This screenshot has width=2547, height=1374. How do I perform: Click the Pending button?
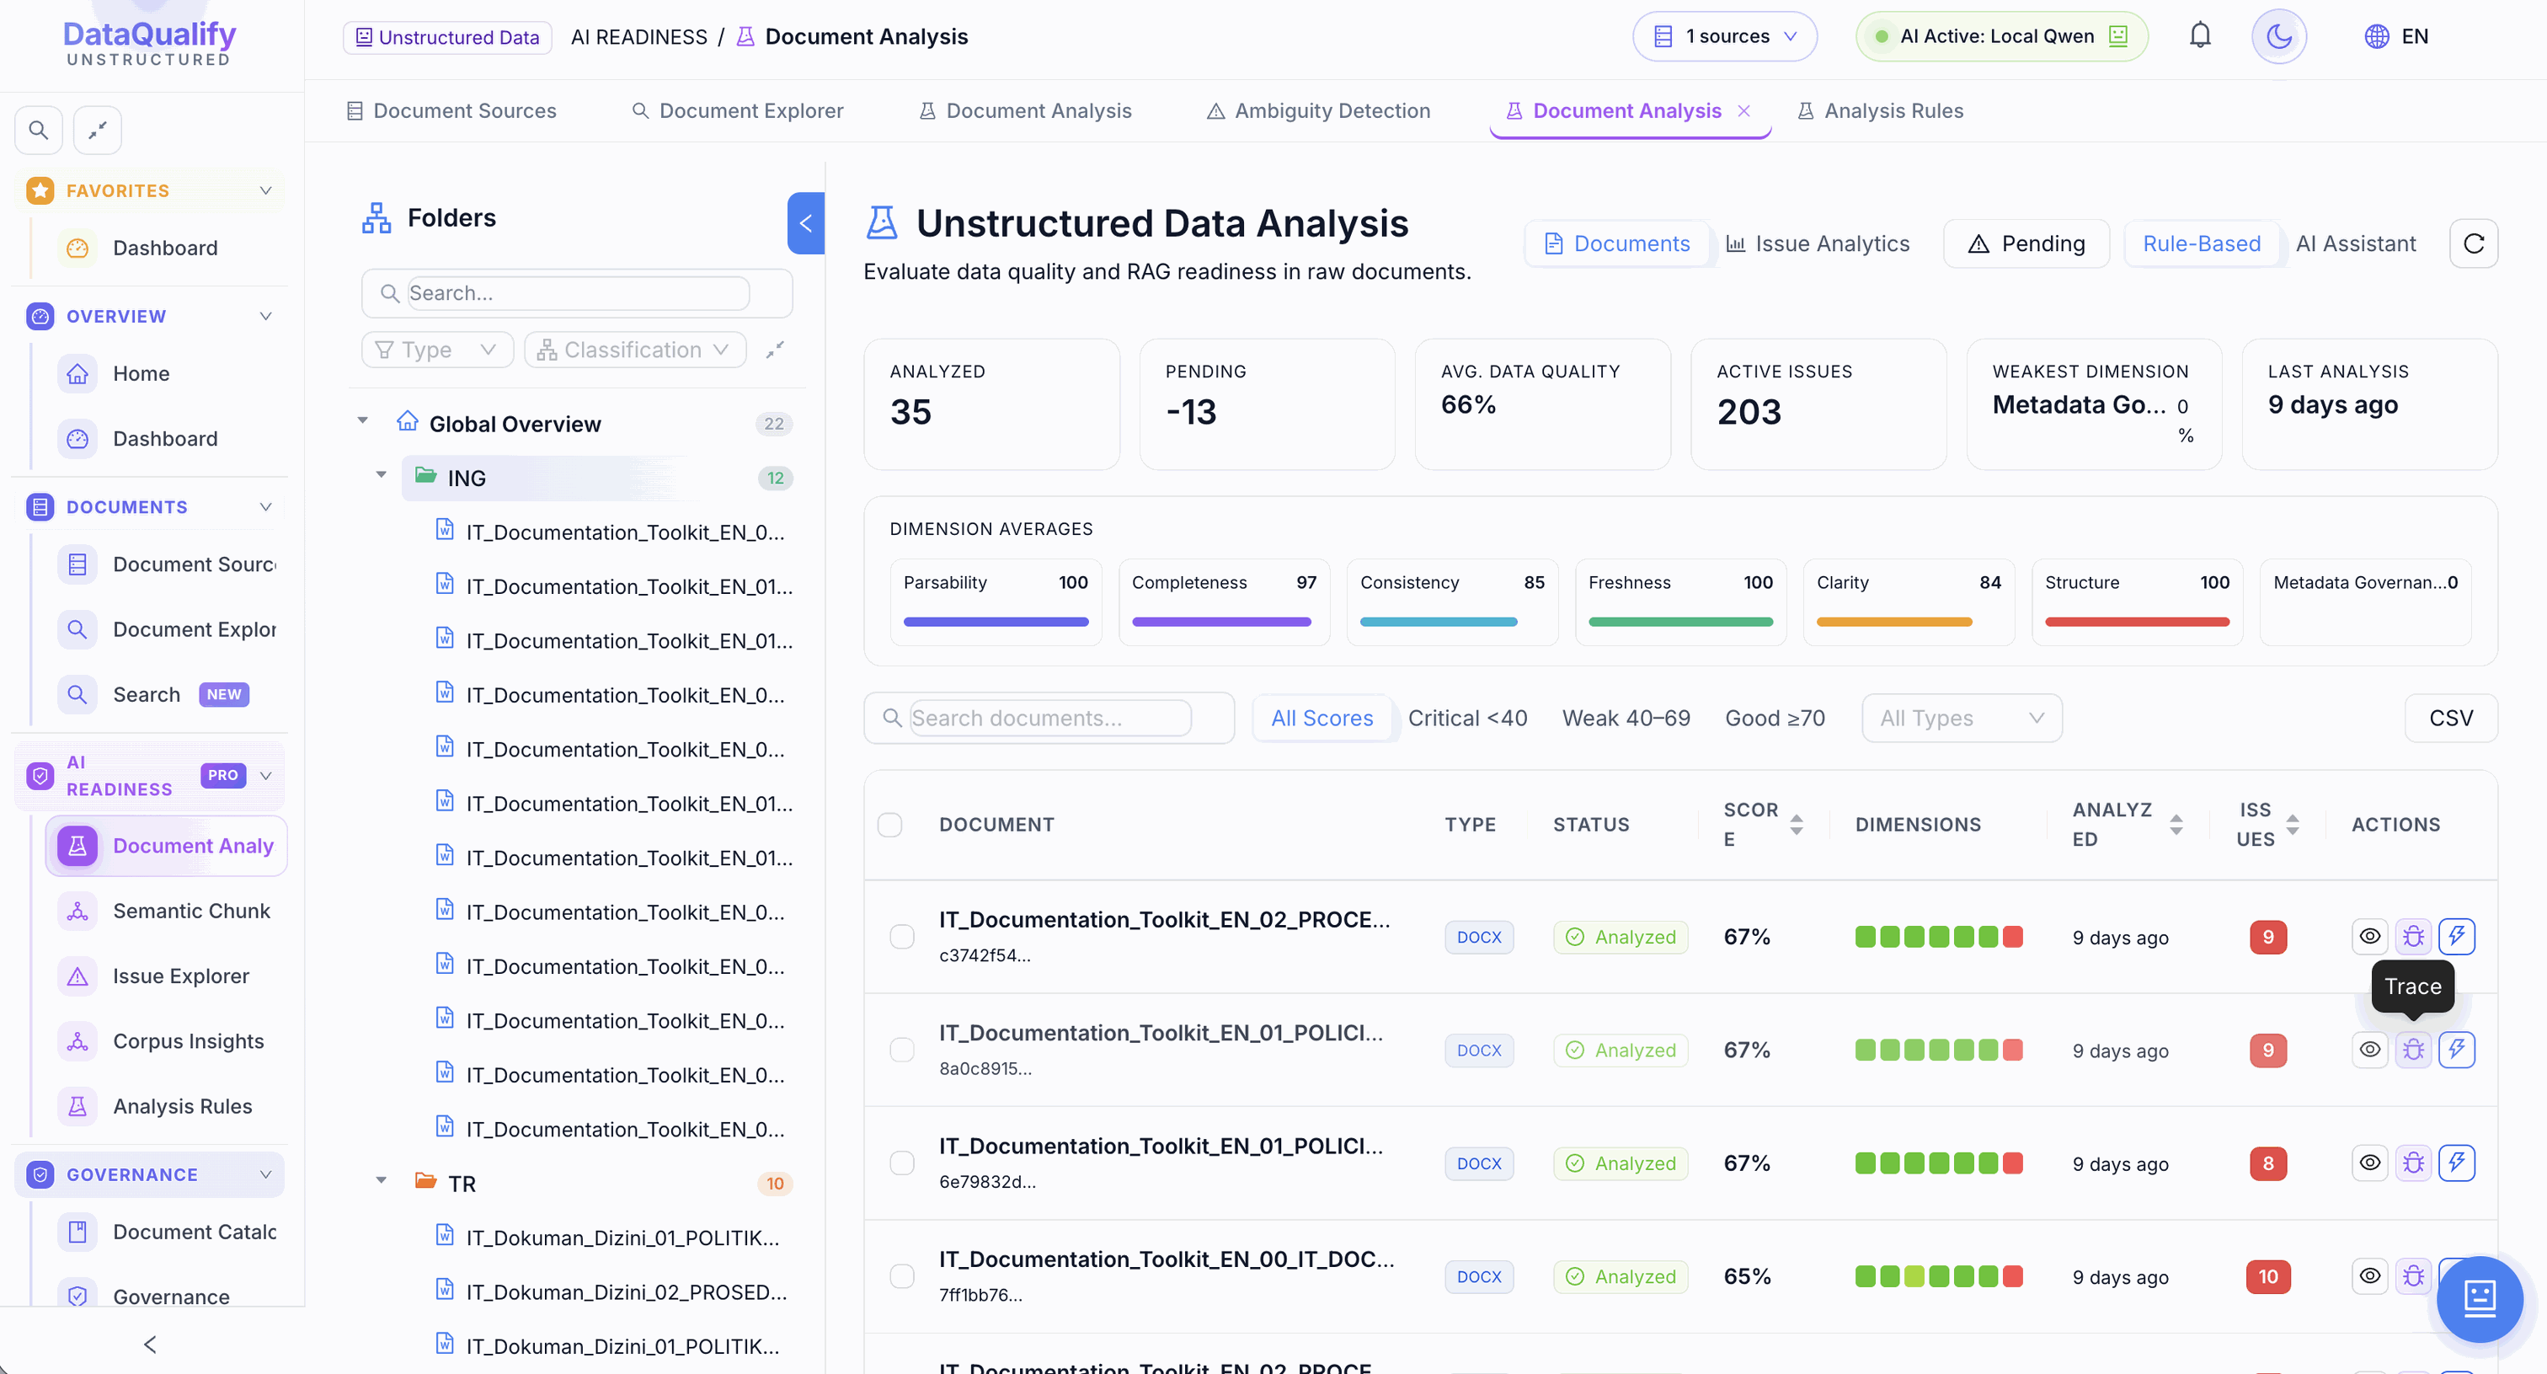(2026, 243)
